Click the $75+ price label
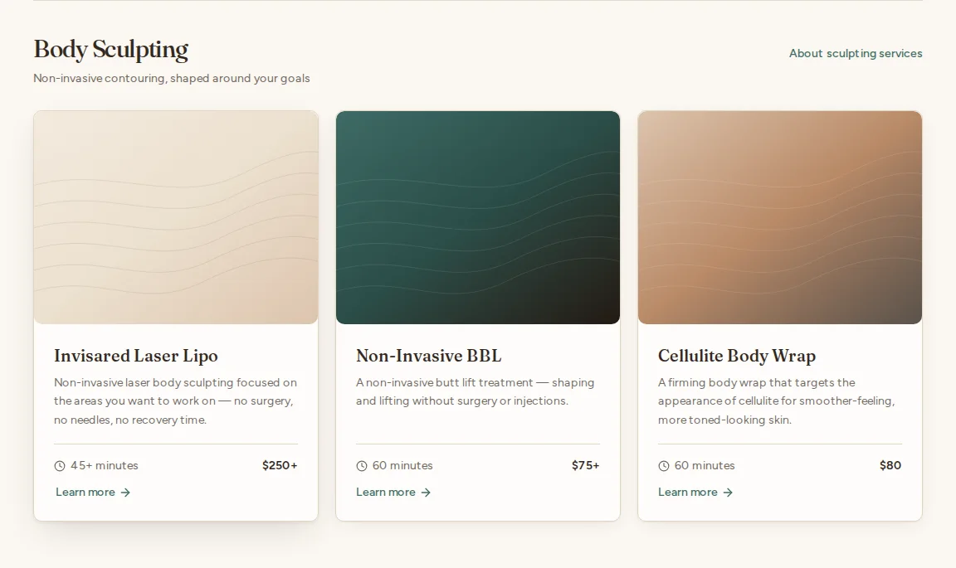956x568 pixels. point(585,466)
